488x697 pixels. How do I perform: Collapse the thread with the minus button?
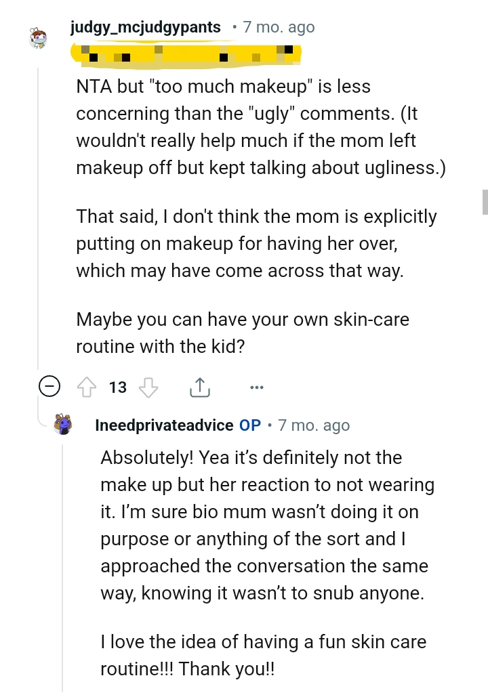[x=49, y=387]
